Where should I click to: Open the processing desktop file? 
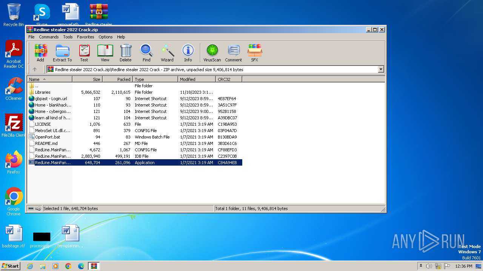(42, 239)
